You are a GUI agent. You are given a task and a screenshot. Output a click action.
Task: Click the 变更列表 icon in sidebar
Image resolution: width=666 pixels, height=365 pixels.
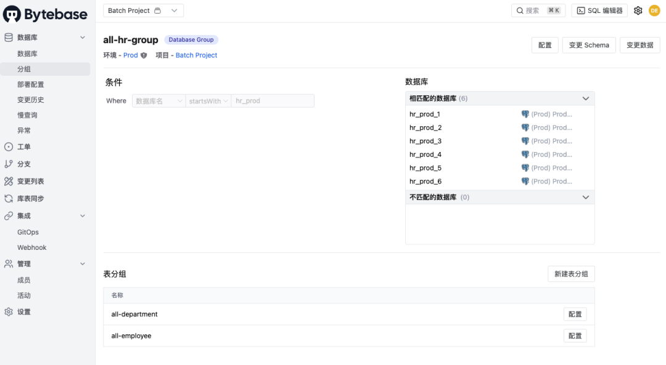click(x=9, y=182)
